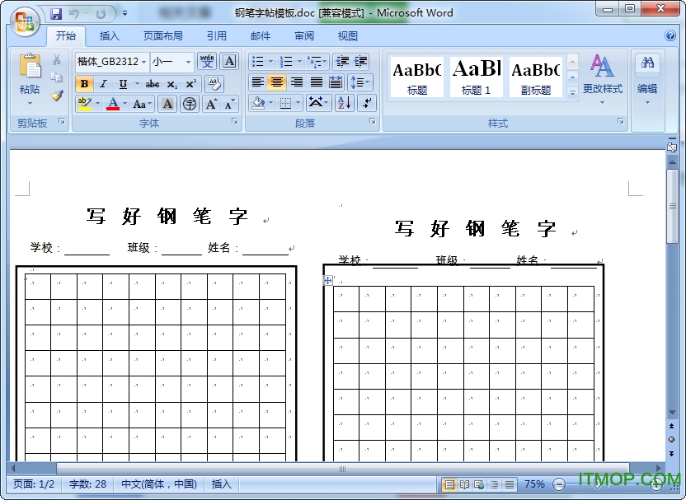
Task: Toggle show paragraph marks
Action: (x=368, y=102)
